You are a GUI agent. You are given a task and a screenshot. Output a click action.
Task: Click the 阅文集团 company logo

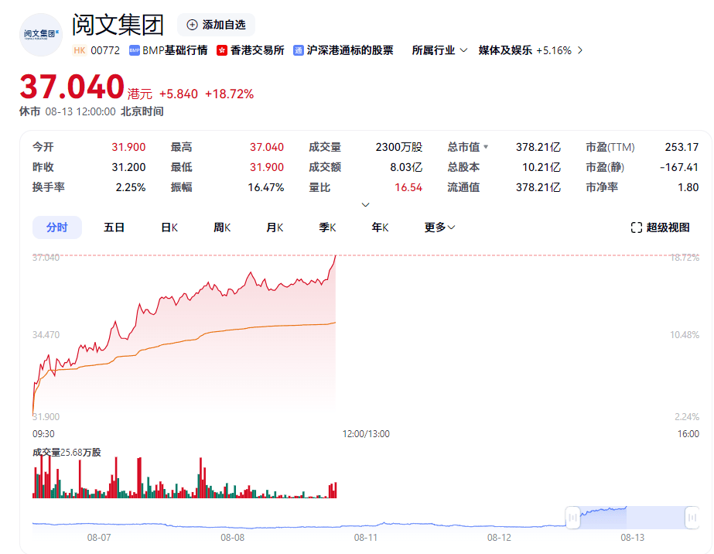click(41, 35)
